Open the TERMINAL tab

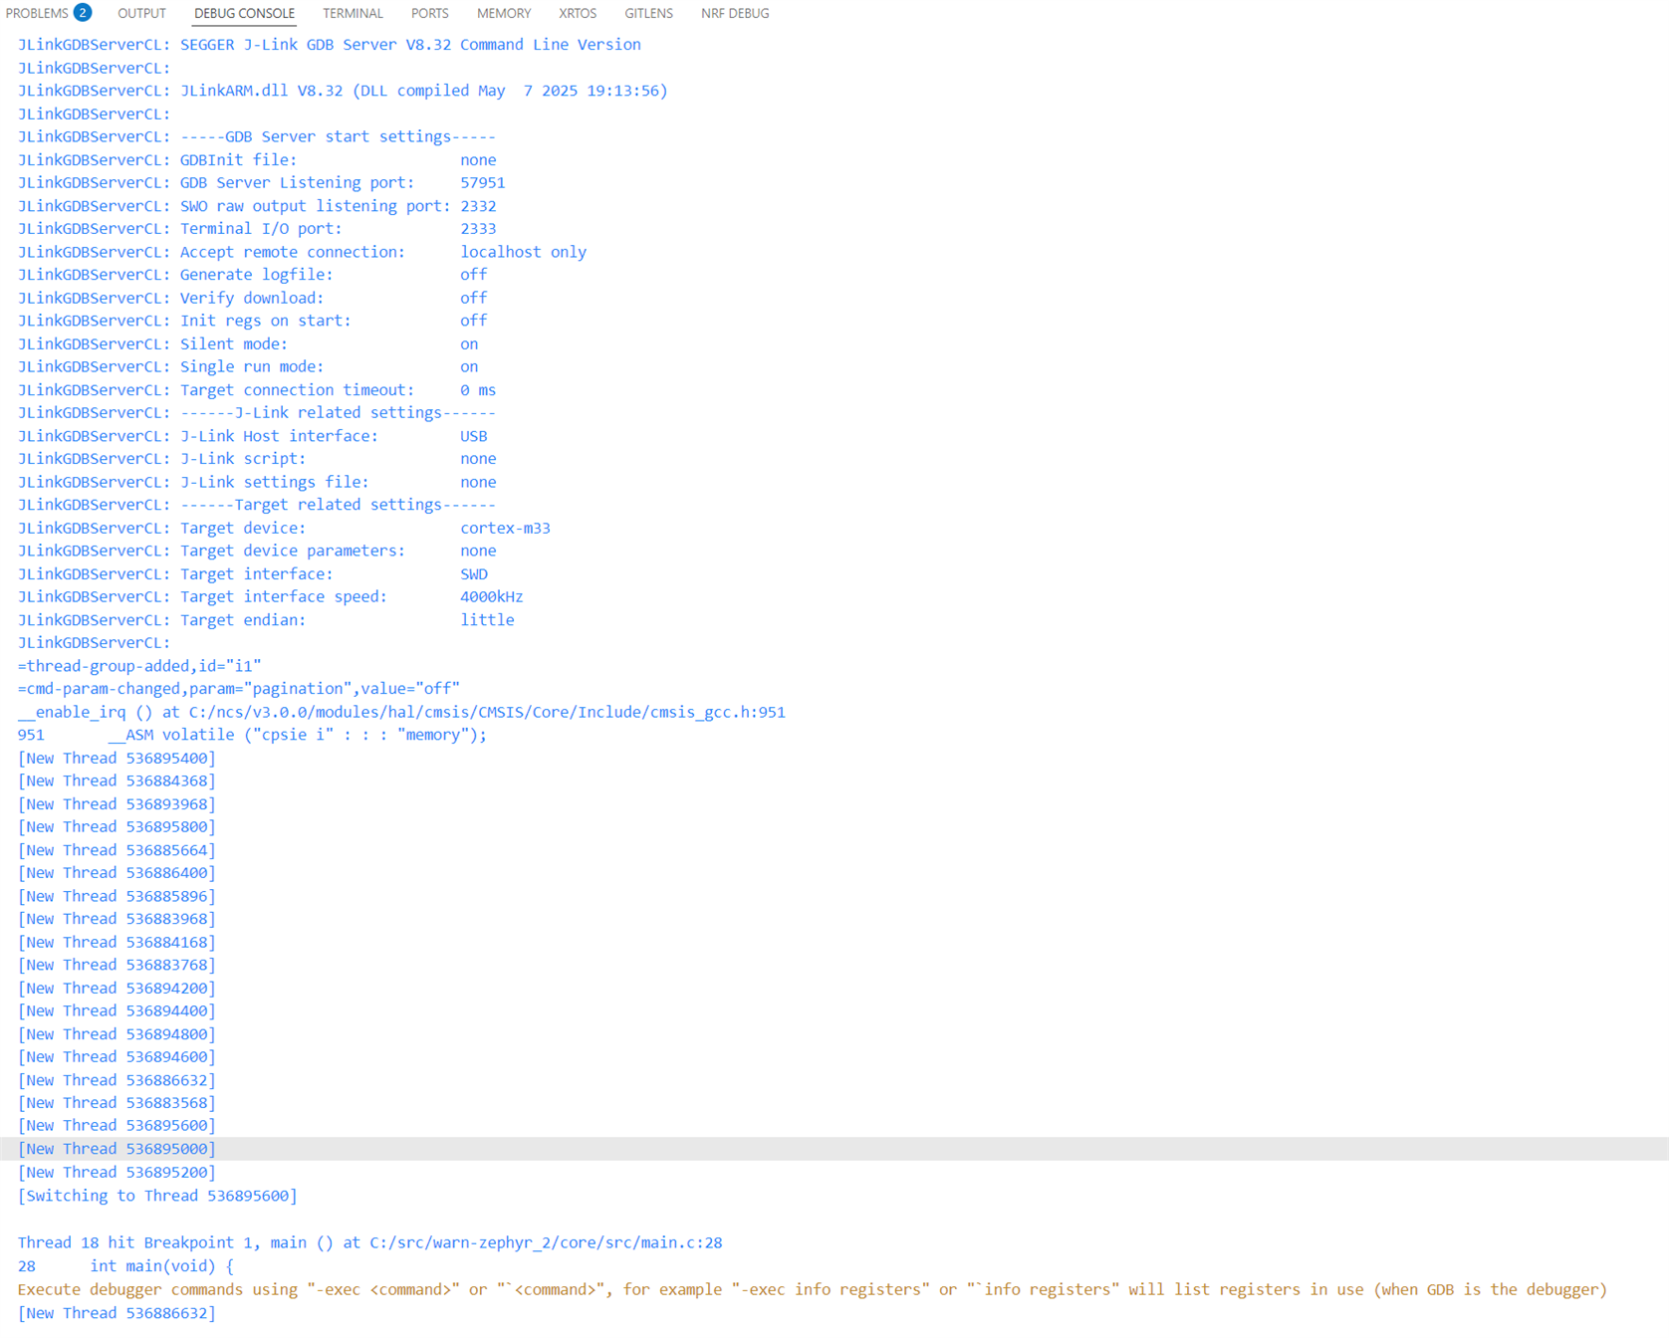(353, 13)
